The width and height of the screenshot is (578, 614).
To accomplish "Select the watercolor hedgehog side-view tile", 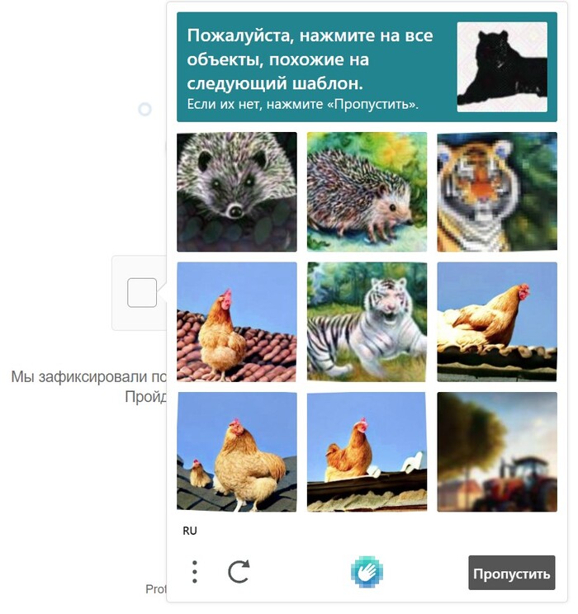I will [x=367, y=191].
